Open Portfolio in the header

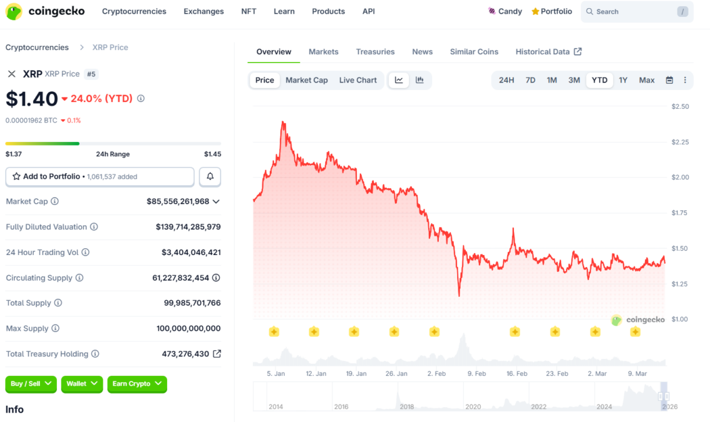[552, 11]
